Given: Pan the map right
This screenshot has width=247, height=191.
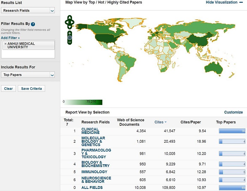Looking at the screenshot, I should point(73,22).
